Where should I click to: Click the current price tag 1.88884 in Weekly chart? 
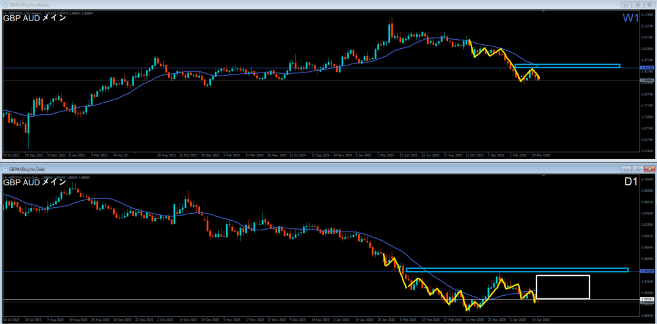coord(647,80)
